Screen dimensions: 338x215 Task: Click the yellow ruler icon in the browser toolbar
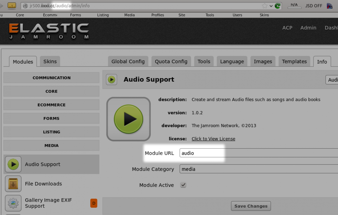click(x=12, y=6)
